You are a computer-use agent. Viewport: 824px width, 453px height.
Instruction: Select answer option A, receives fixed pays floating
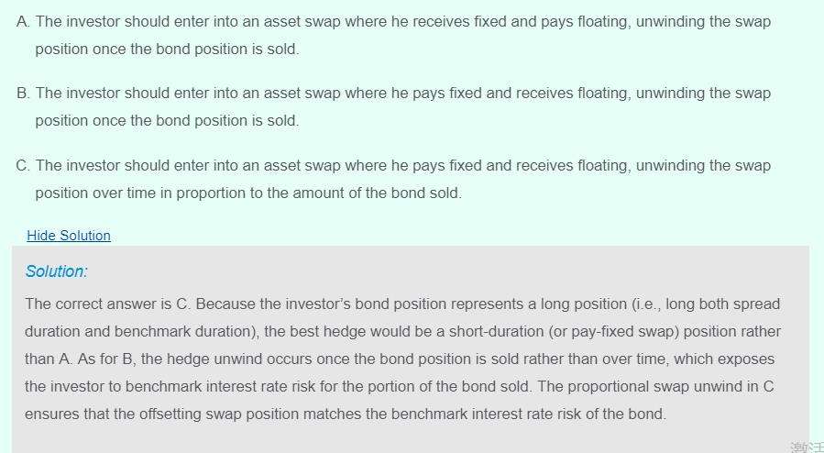(402, 21)
